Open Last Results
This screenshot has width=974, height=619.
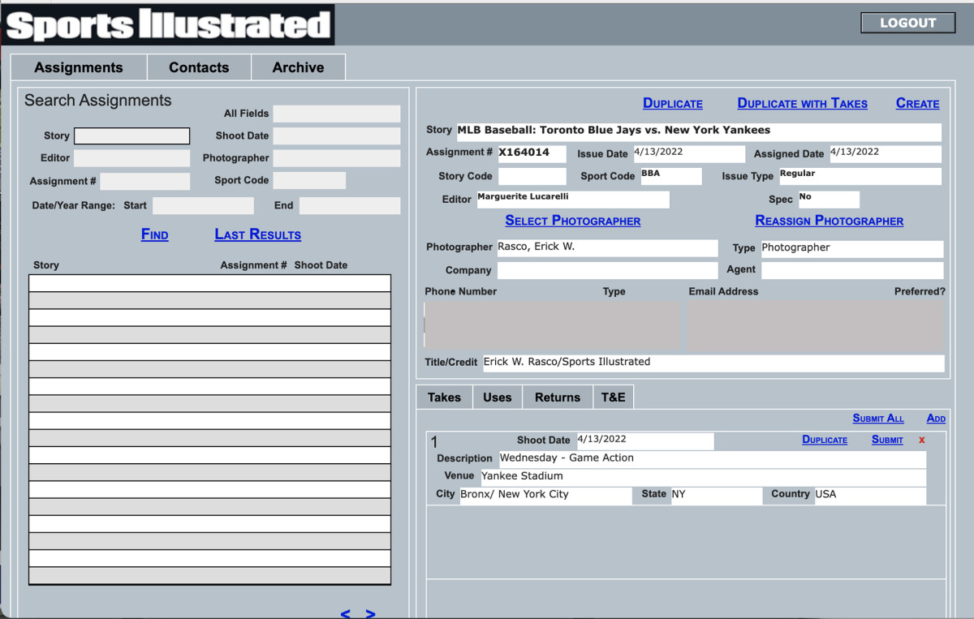coord(257,234)
